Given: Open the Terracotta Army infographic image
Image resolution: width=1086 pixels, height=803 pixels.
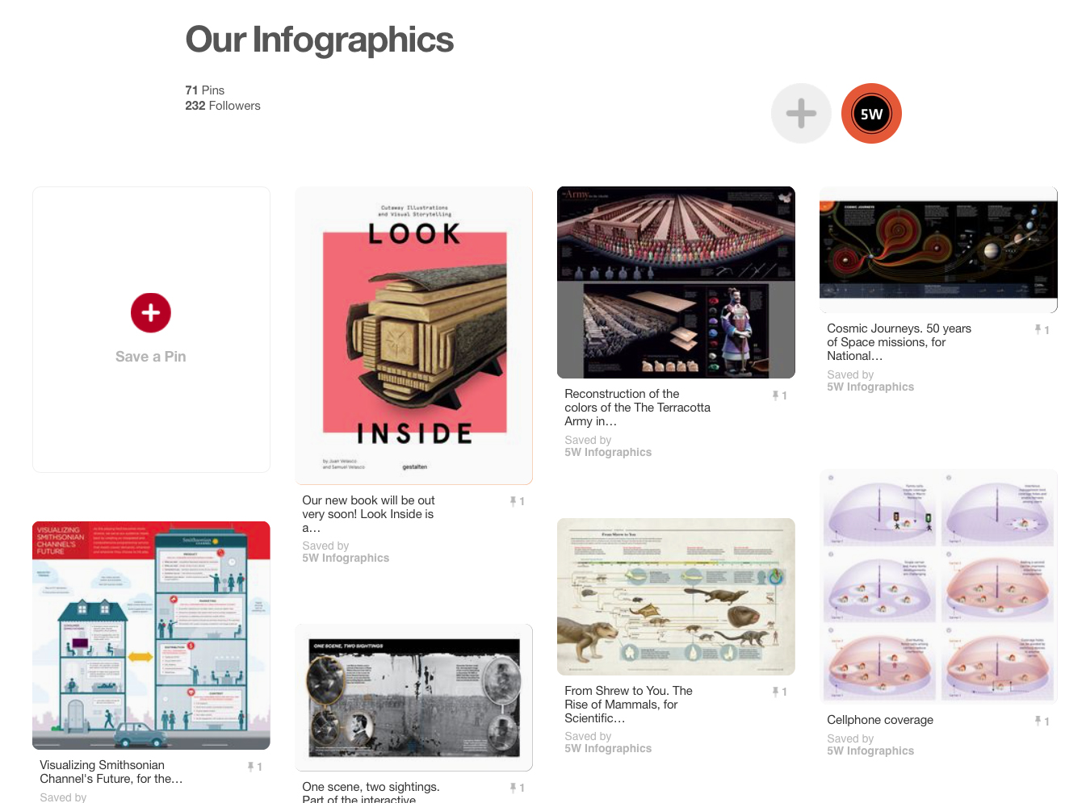Looking at the screenshot, I should 676,282.
